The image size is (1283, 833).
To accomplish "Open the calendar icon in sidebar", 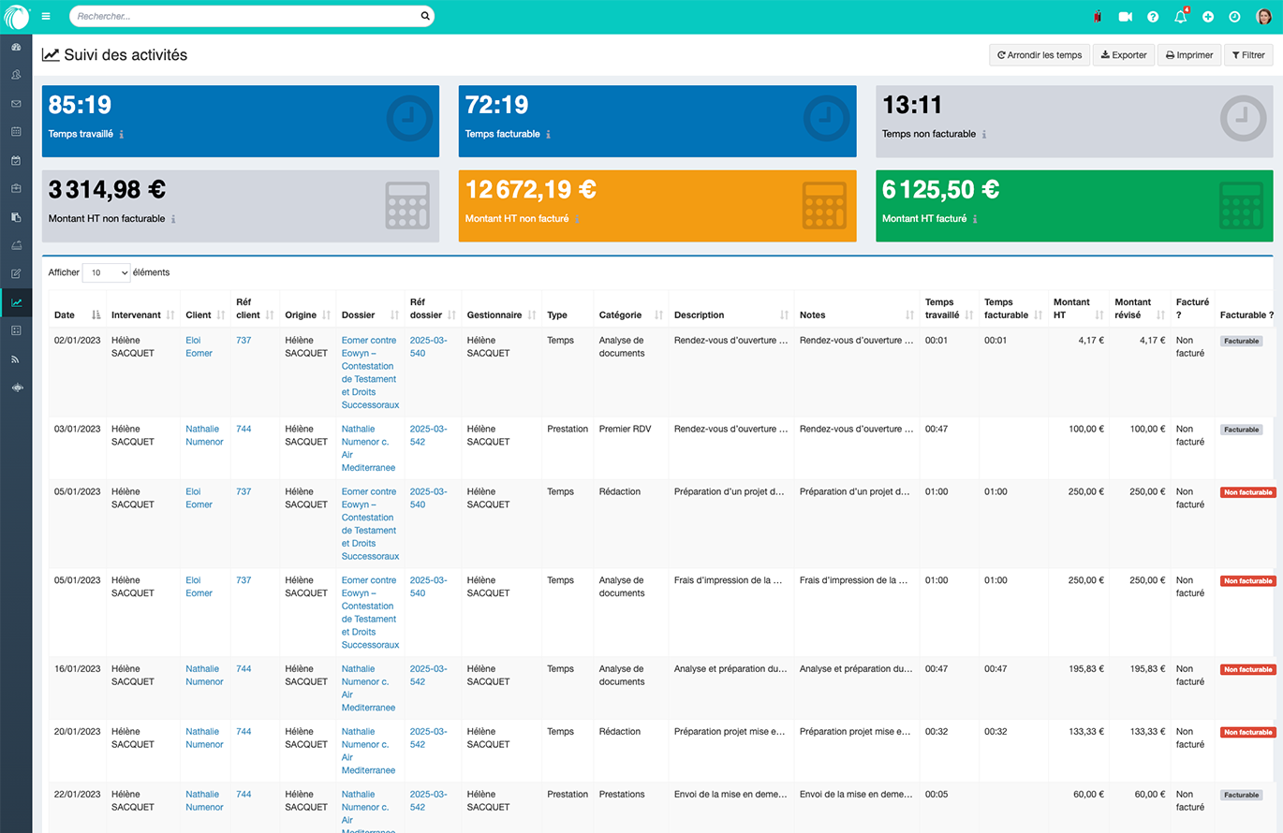I will point(16,132).
